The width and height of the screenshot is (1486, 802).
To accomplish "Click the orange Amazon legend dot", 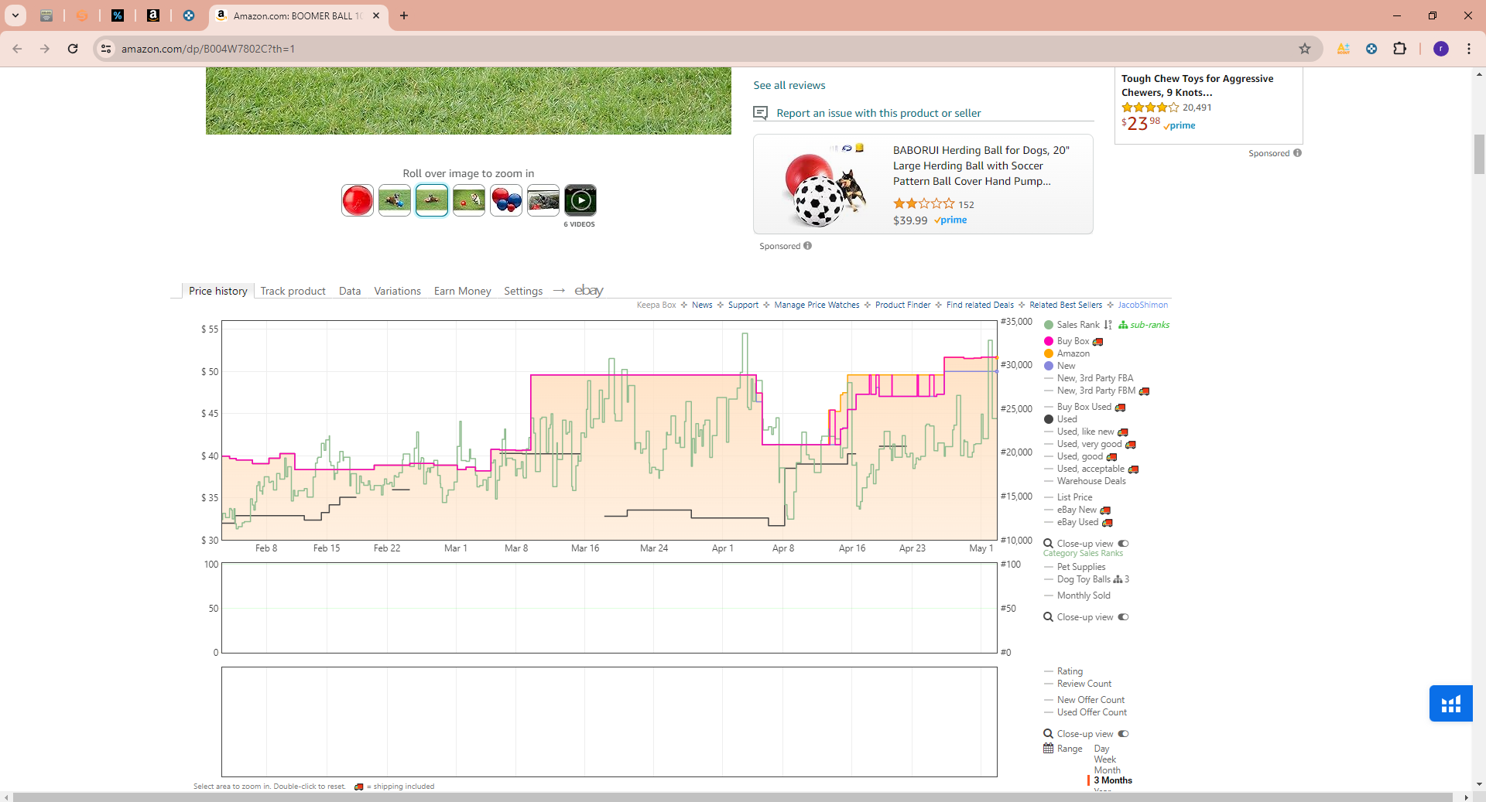I will coord(1049,353).
